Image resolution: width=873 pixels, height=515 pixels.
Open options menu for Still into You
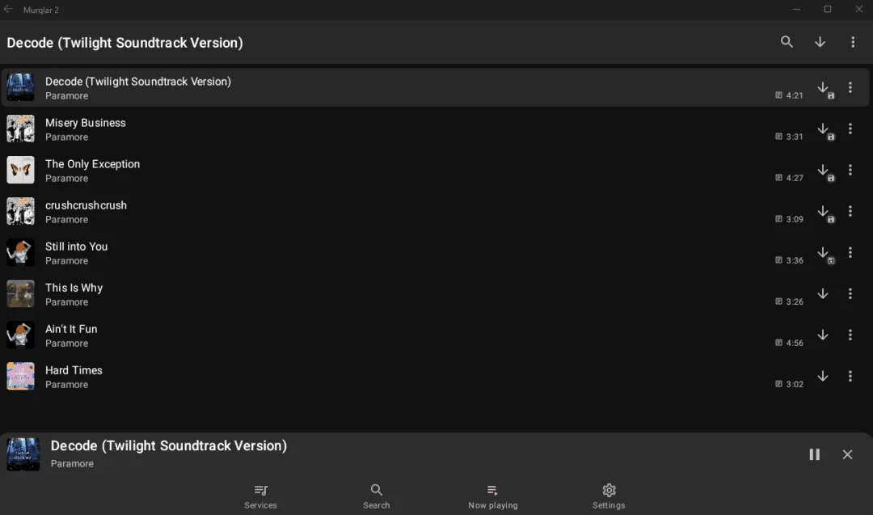[x=850, y=252]
